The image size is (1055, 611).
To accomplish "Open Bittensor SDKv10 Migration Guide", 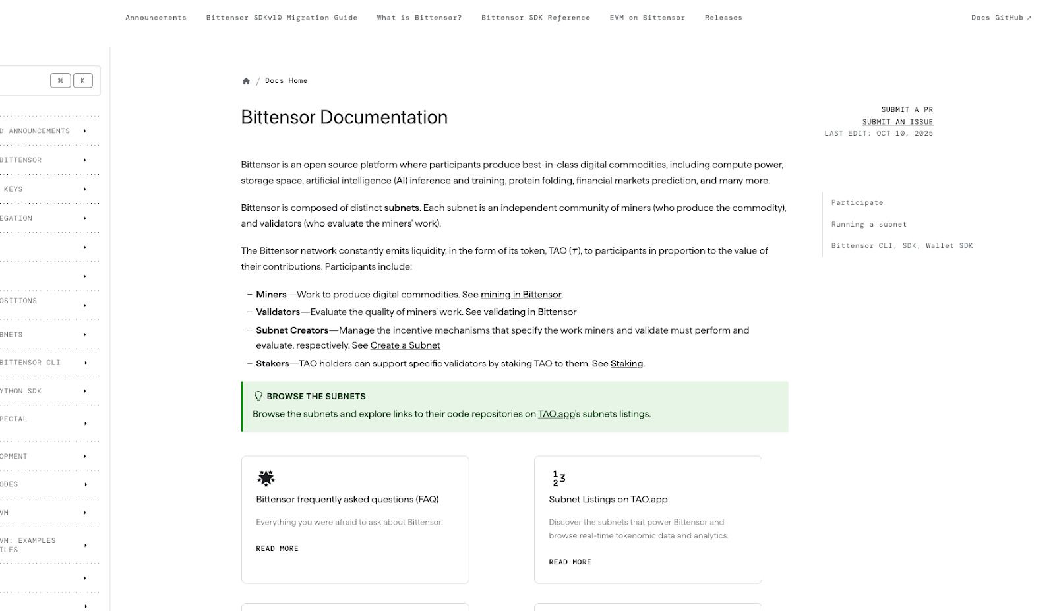I will click(282, 18).
